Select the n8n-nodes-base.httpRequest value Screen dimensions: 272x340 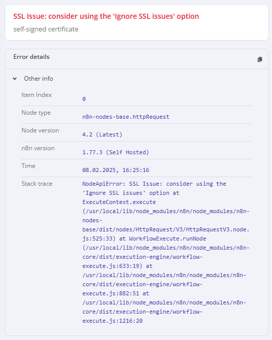coord(125,117)
